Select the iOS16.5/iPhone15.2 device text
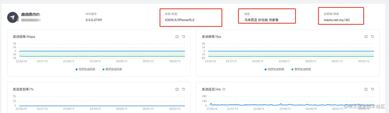The height and width of the screenshot is (113, 389). coord(180,20)
